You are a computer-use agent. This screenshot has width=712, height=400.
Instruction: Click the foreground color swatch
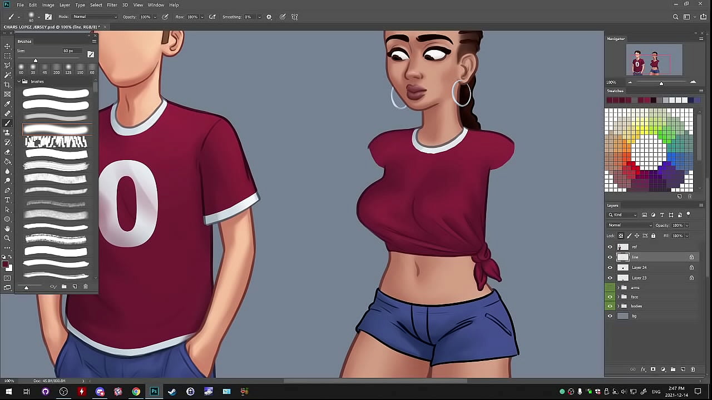(5, 264)
